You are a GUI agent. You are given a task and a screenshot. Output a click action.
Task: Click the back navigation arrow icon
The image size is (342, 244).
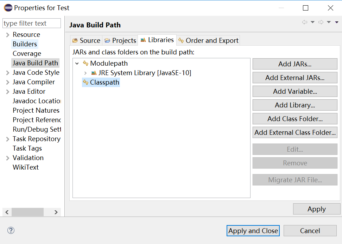click(x=304, y=22)
